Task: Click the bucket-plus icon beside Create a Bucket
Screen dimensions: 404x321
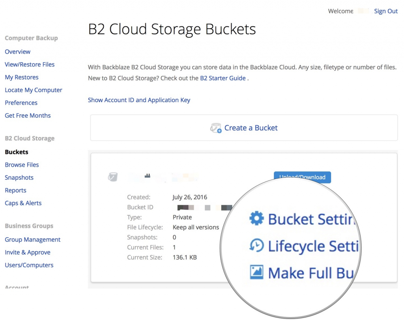Action: pyautogui.click(x=216, y=128)
